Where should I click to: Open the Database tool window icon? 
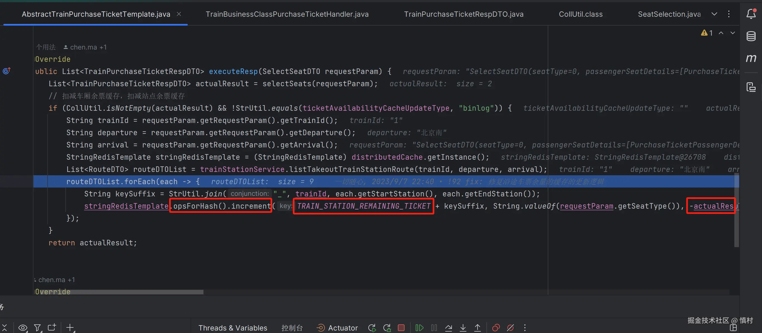point(751,36)
